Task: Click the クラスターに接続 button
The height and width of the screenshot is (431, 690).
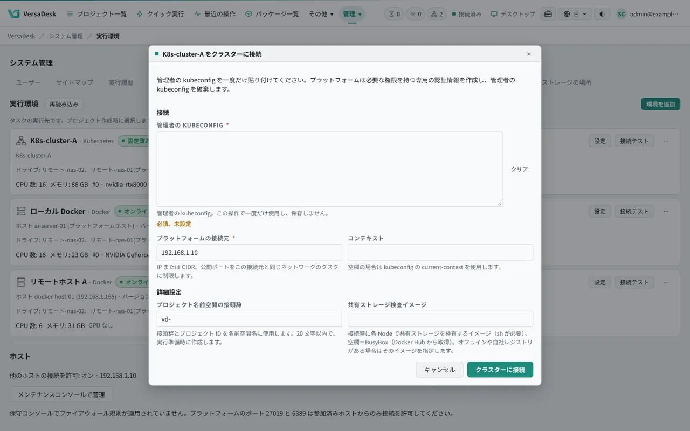Action: tap(500, 370)
